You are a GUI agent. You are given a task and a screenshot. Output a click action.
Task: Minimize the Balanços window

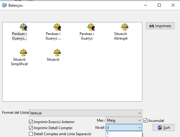tap(146, 5)
